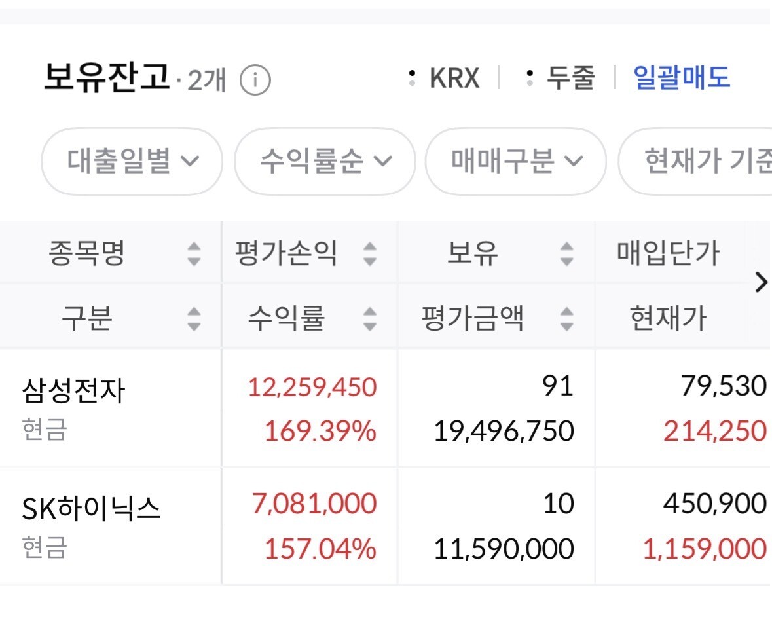Select the 매입단가 column header

point(668,253)
